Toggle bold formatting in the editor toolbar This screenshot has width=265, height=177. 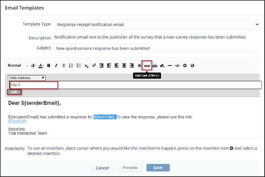point(49,65)
